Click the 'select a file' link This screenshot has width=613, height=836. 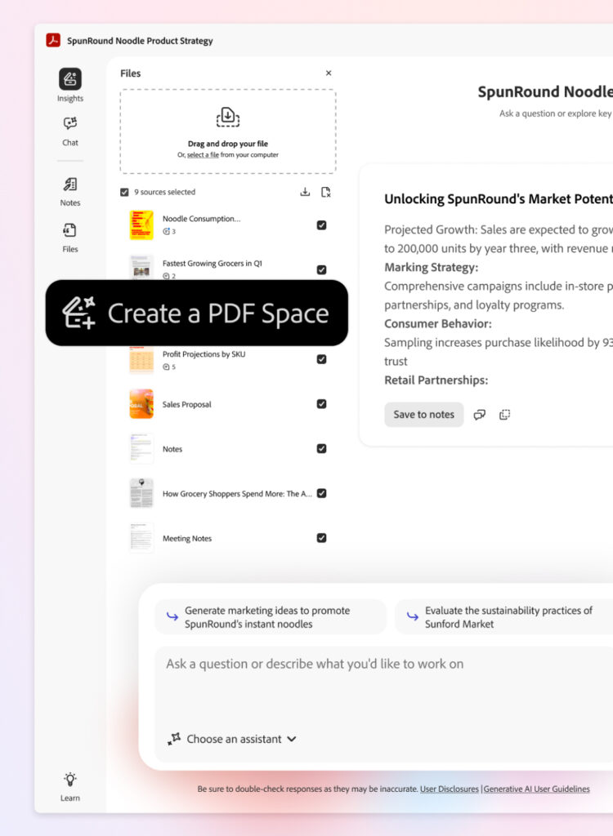click(203, 155)
